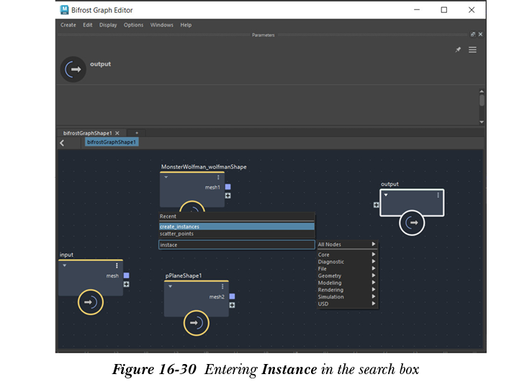Click the input node circular arrow icon
Viewport: 532px width, 382px height.
pos(91,302)
